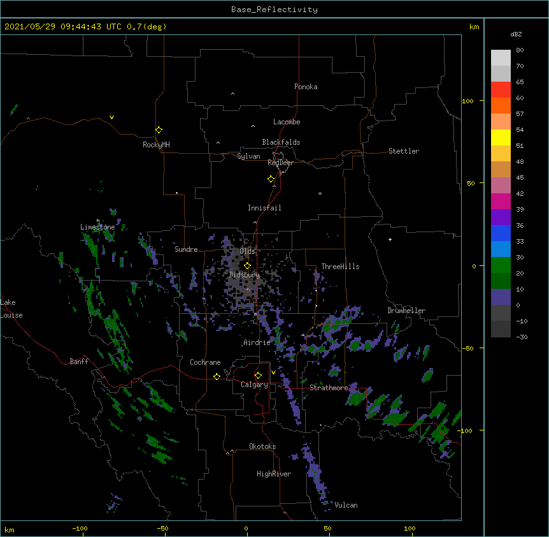Click the white plus marker north of Drumheller

[x=390, y=239]
